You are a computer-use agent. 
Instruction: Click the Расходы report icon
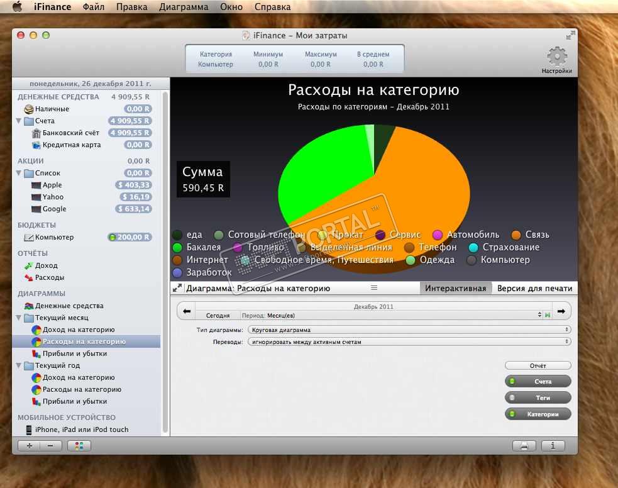coord(29,277)
